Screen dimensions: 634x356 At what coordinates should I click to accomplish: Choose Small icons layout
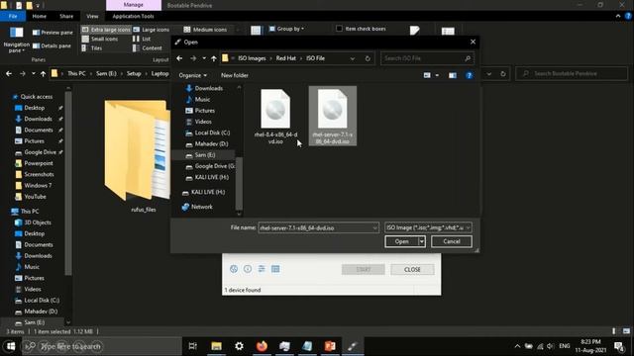[x=100, y=39]
